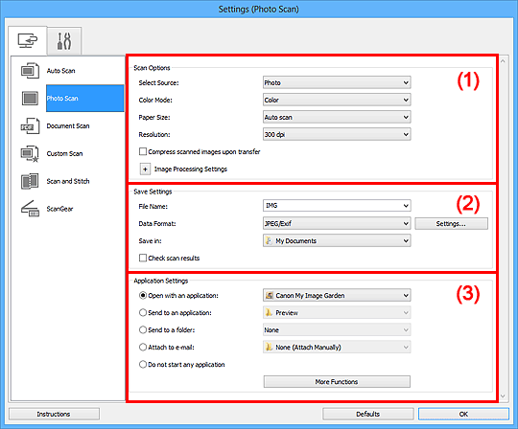Open the ScanGear settings entry
Image resolution: width=518 pixels, height=429 pixels.
tap(59, 209)
